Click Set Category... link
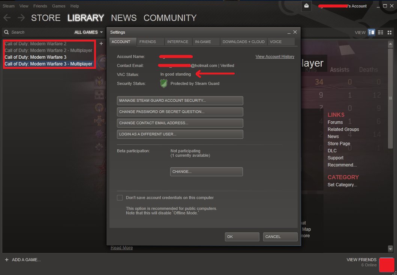Viewport: 397px width, 275px height. (x=342, y=185)
